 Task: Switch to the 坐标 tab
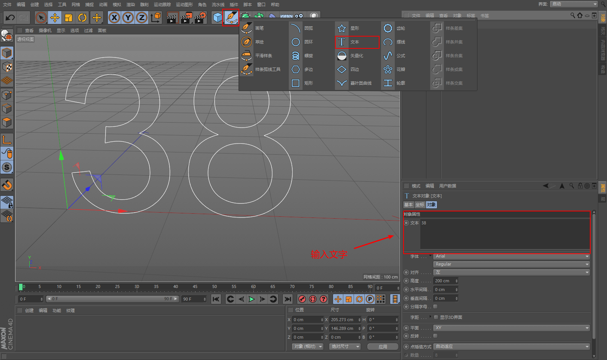420,205
